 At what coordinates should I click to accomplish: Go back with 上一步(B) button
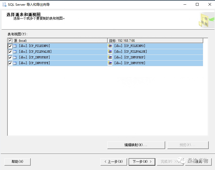[114, 162]
